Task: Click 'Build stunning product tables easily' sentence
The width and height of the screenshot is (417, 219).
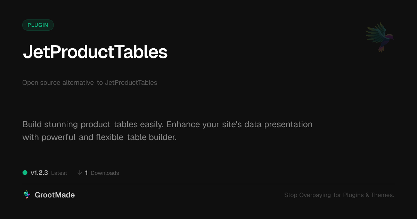Action: (93, 124)
